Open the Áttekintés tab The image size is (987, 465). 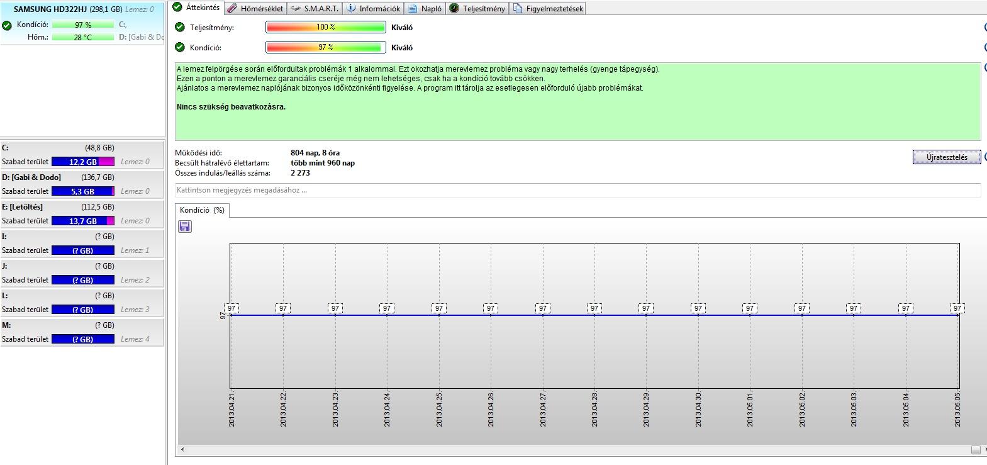point(196,8)
